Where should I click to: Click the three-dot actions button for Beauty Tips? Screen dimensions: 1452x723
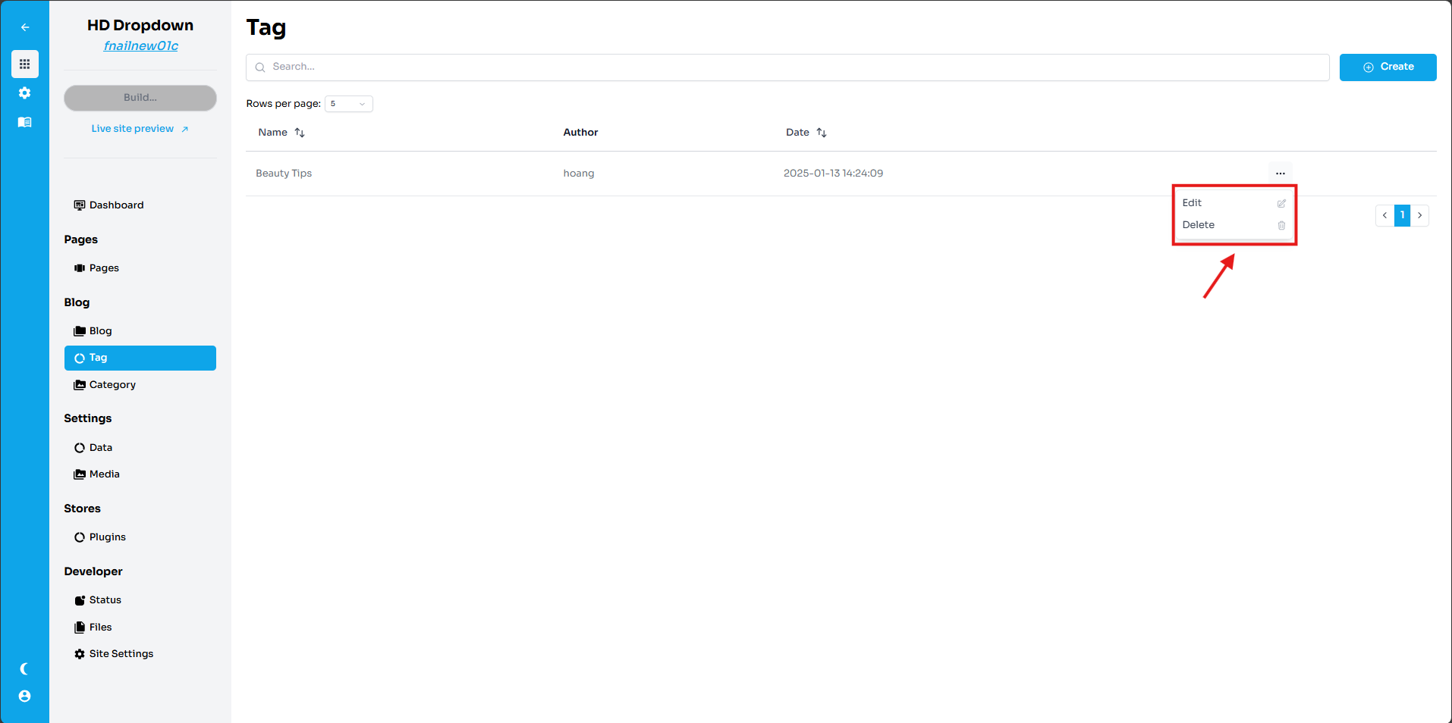[x=1280, y=174]
